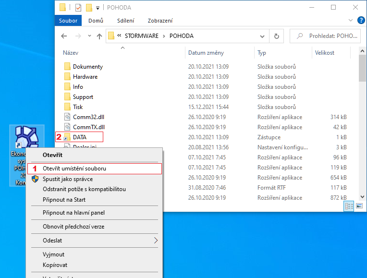The width and height of the screenshot is (367, 278).
Task: Expand the Odeslat submenu arrow
Action: coord(156,241)
